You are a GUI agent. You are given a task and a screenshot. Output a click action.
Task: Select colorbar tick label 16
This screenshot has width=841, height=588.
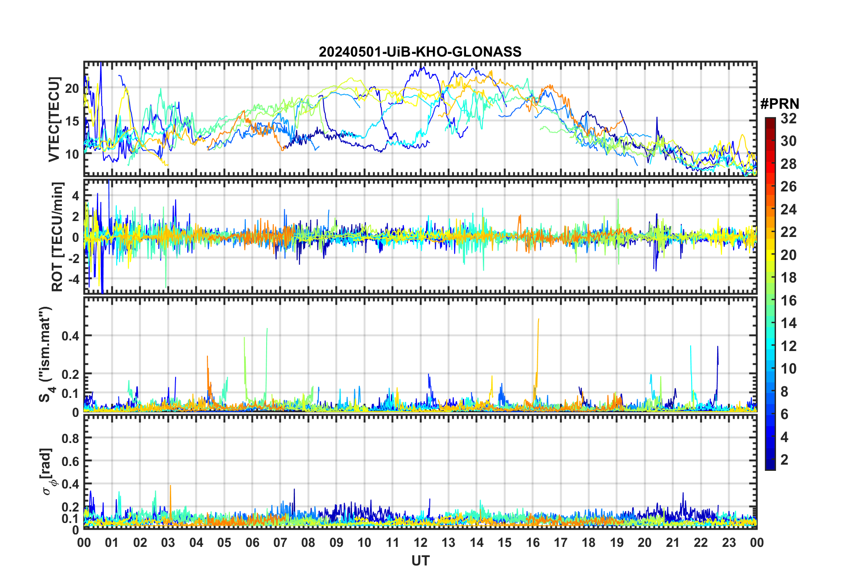pos(788,301)
